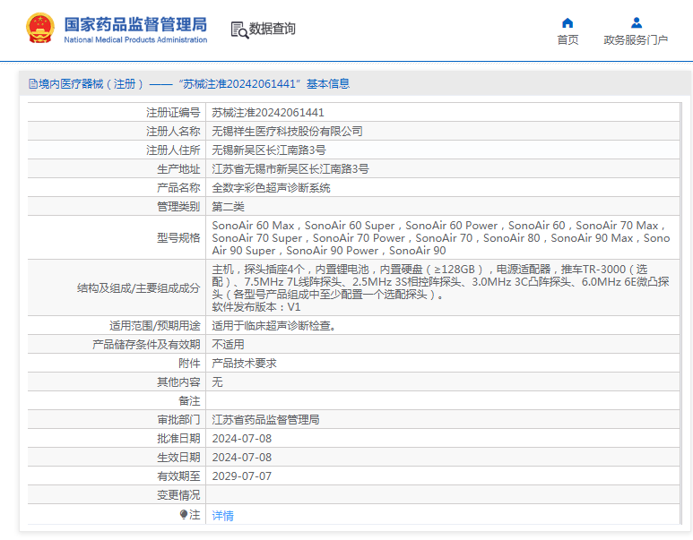Click the 批准日期 value 2024-07-08
This screenshot has width=693, height=540.
point(241,439)
